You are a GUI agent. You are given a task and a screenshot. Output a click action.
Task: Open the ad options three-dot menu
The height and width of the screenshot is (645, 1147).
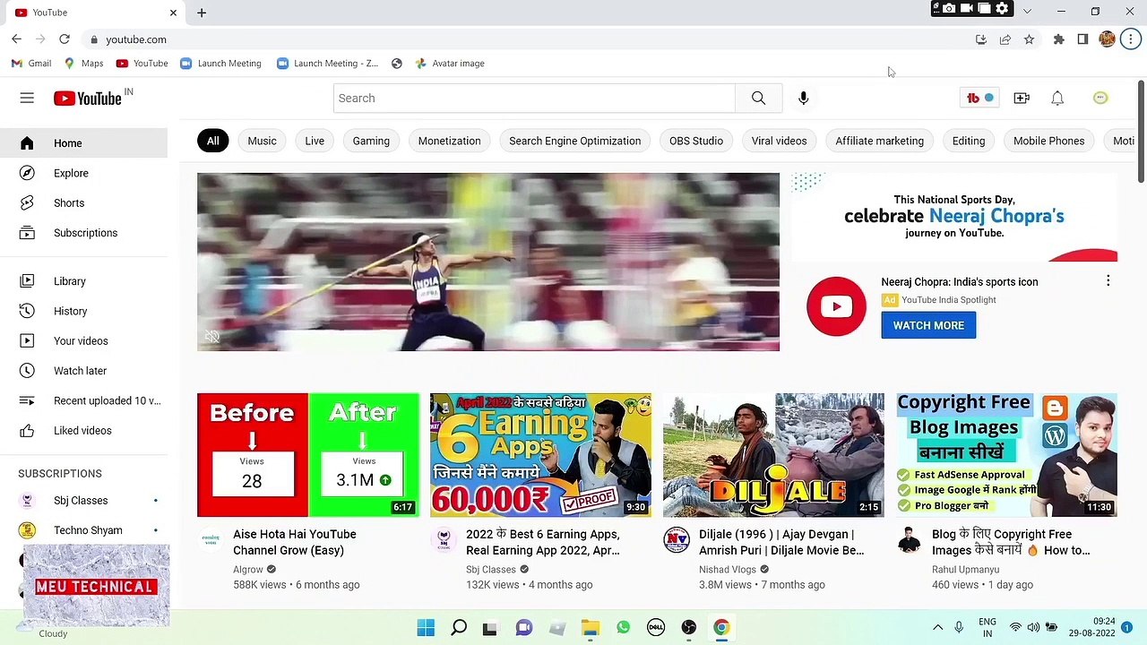1108,281
